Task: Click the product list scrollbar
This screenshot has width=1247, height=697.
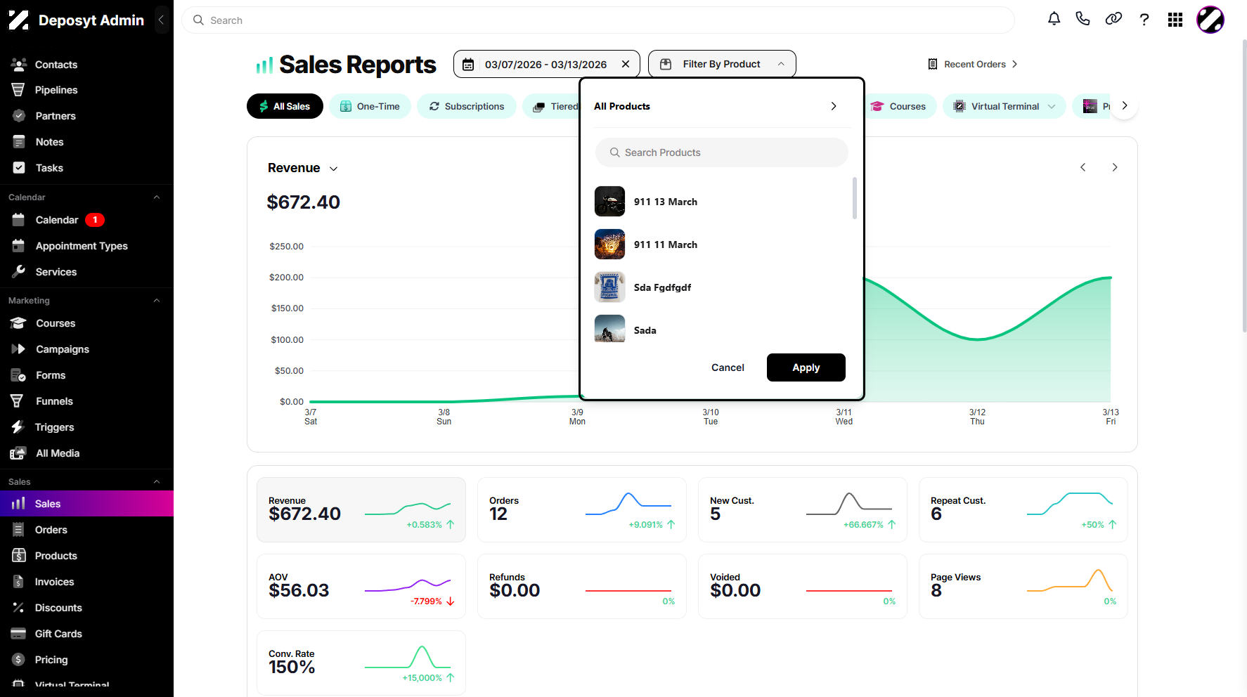Action: click(x=855, y=198)
